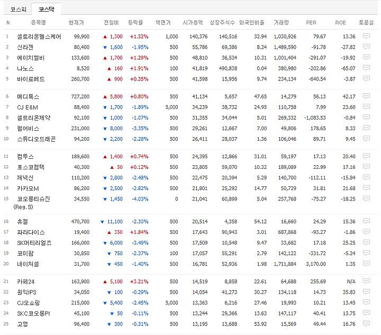Open discussion room icon for 컴투스

[x=366, y=156]
